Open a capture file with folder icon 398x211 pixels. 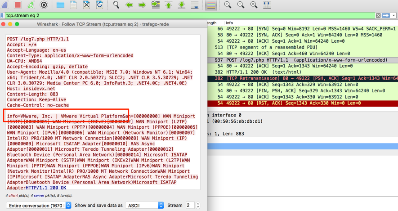(x=60, y=4)
